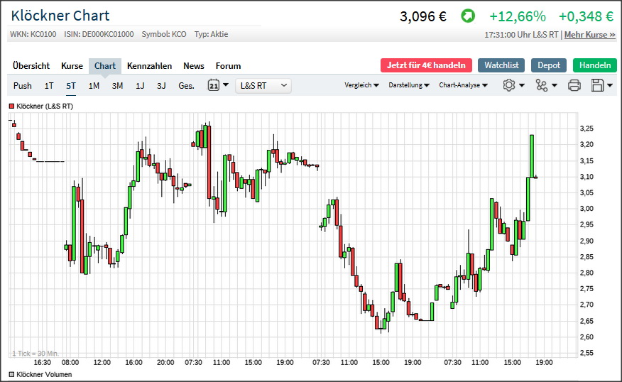This screenshot has width=622, height=382.
Task: Select the 5T time range
Action: pyautogui.click(x=71, y=86)
